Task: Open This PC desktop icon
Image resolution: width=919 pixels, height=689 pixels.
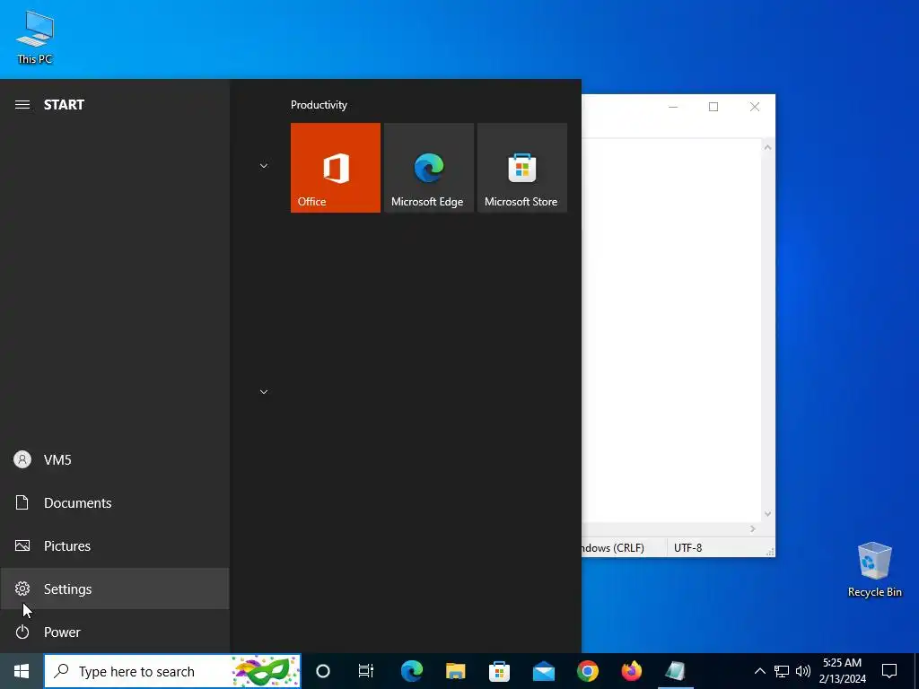Action: (35, 37)
